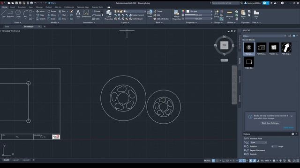Switch to the Start file tab
The image size is (300, 168).
pos(7,27)
